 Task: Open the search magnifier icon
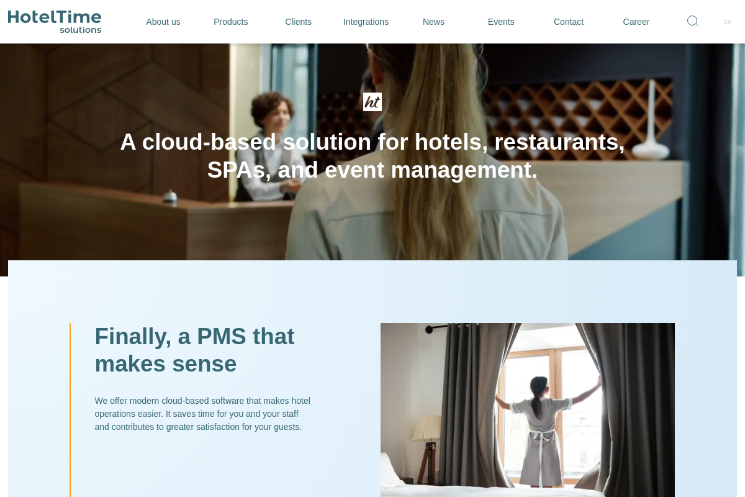tap(693, 21)
